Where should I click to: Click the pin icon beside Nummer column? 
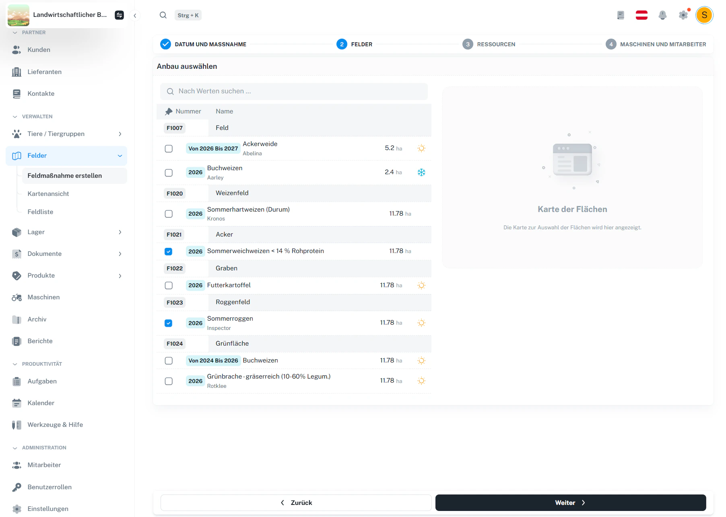pyautogui.click(x=169, y=111)
